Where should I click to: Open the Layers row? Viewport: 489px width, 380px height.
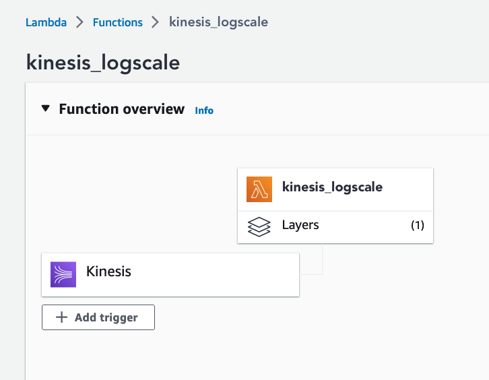[x=335, y=227]
